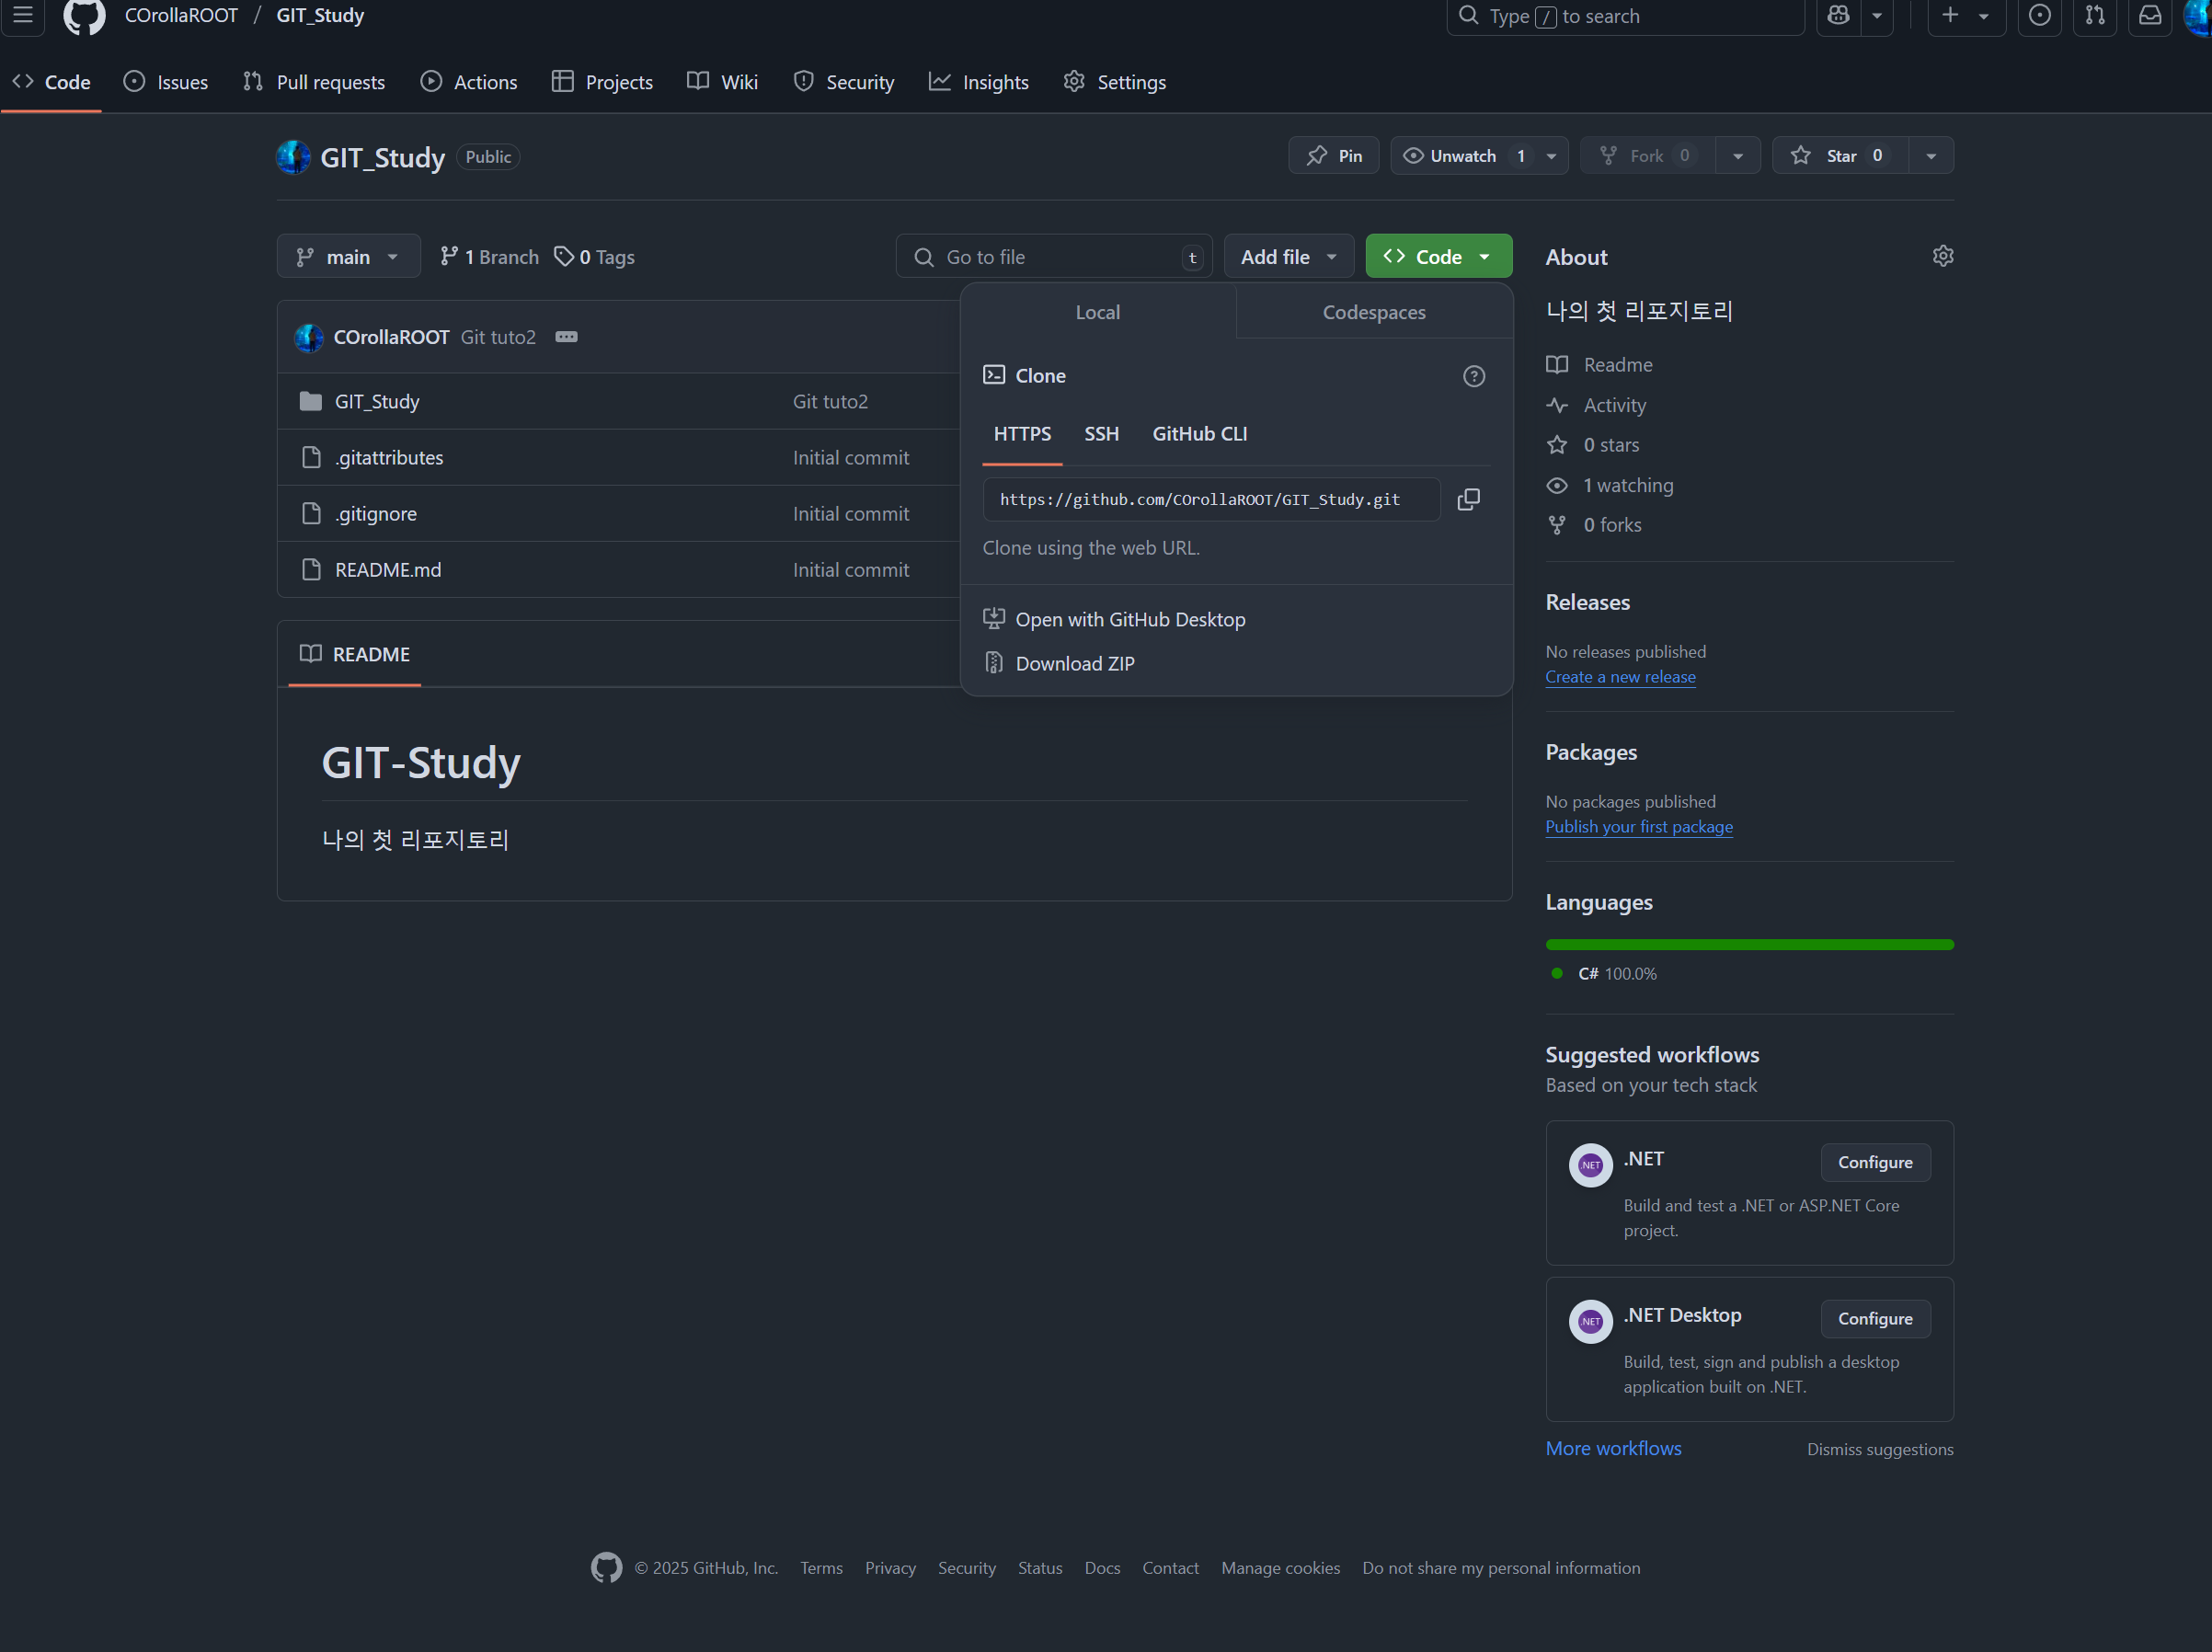
Task: Click the Clone help question mark icon
Action: point(1473,376)
